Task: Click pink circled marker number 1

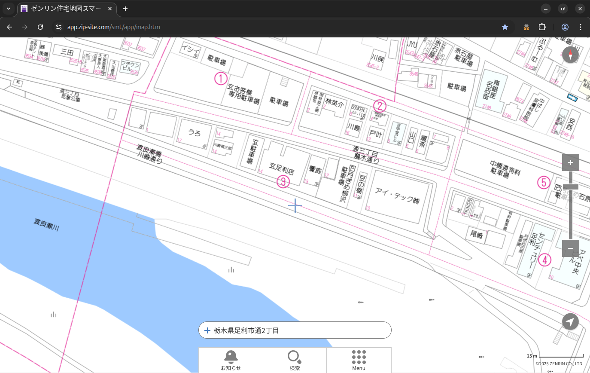Action: (x=221, y=79)
